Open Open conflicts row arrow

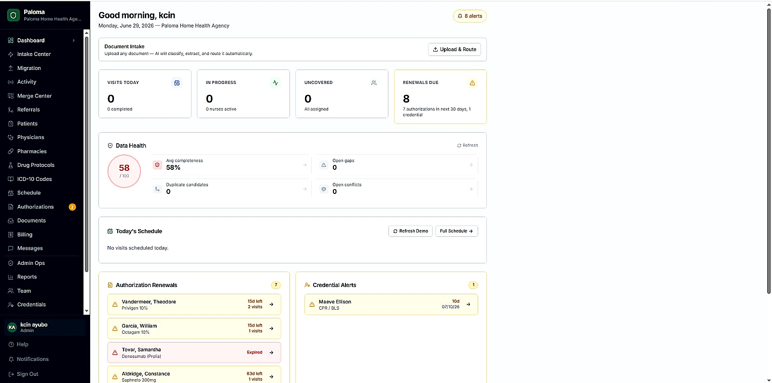[x=471, y=189]
